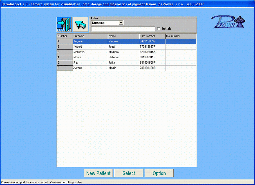Click the filter text input field
The image size is (255, 185).
(123, 29)
